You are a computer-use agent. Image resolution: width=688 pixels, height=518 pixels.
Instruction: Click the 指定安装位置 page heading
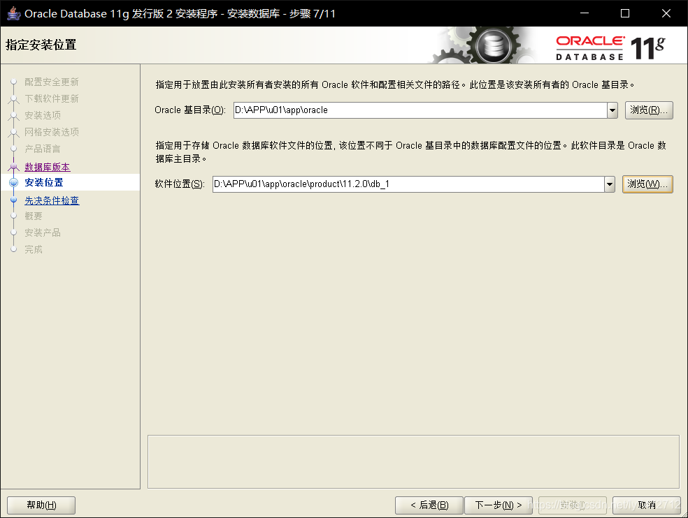(41, 45)
